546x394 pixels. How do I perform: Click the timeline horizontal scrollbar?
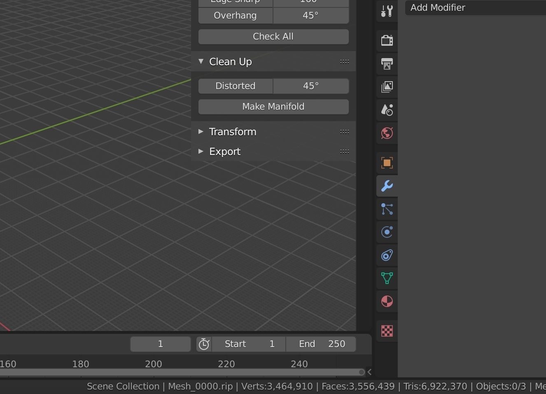(182, 372)
